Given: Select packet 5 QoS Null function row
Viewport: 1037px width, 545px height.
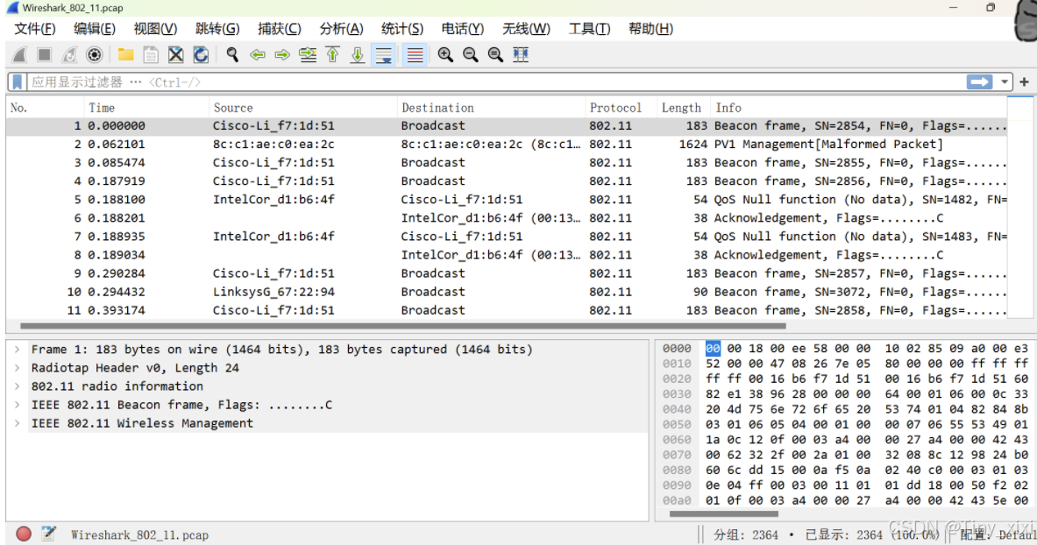Looking at the screenshot, I should 507,200.
